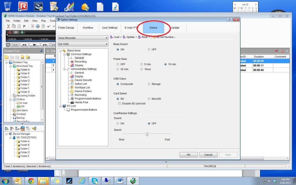Click the Dictation Tree header pin icon
Image resolution: width=296 pixels, height=185 pixels.
coord(41,51)
